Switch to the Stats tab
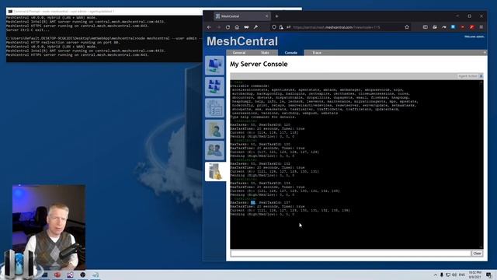 click(265, 53)
